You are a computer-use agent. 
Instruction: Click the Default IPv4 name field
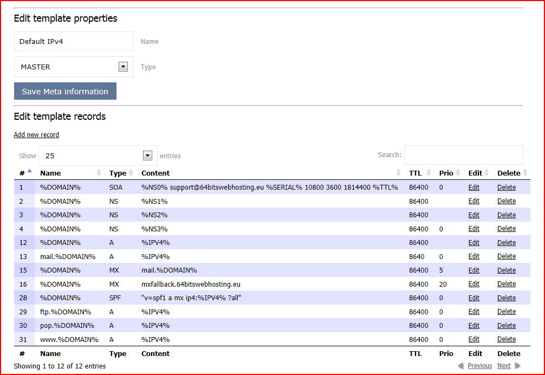(73, 41)
